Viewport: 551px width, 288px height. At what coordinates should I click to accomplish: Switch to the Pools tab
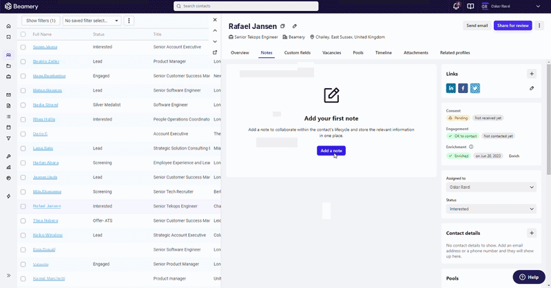pyautogui.click(x=358, y=53)
